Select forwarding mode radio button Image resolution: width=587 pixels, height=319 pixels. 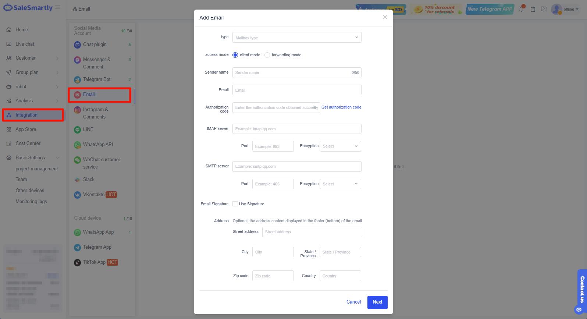[x=267, y=55]
